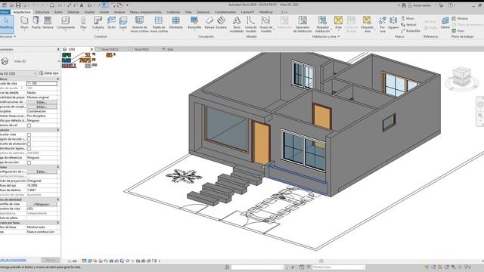Click the Save icon in quick access toolbar
Screen dimensions: 484x272
click(18, 5)
